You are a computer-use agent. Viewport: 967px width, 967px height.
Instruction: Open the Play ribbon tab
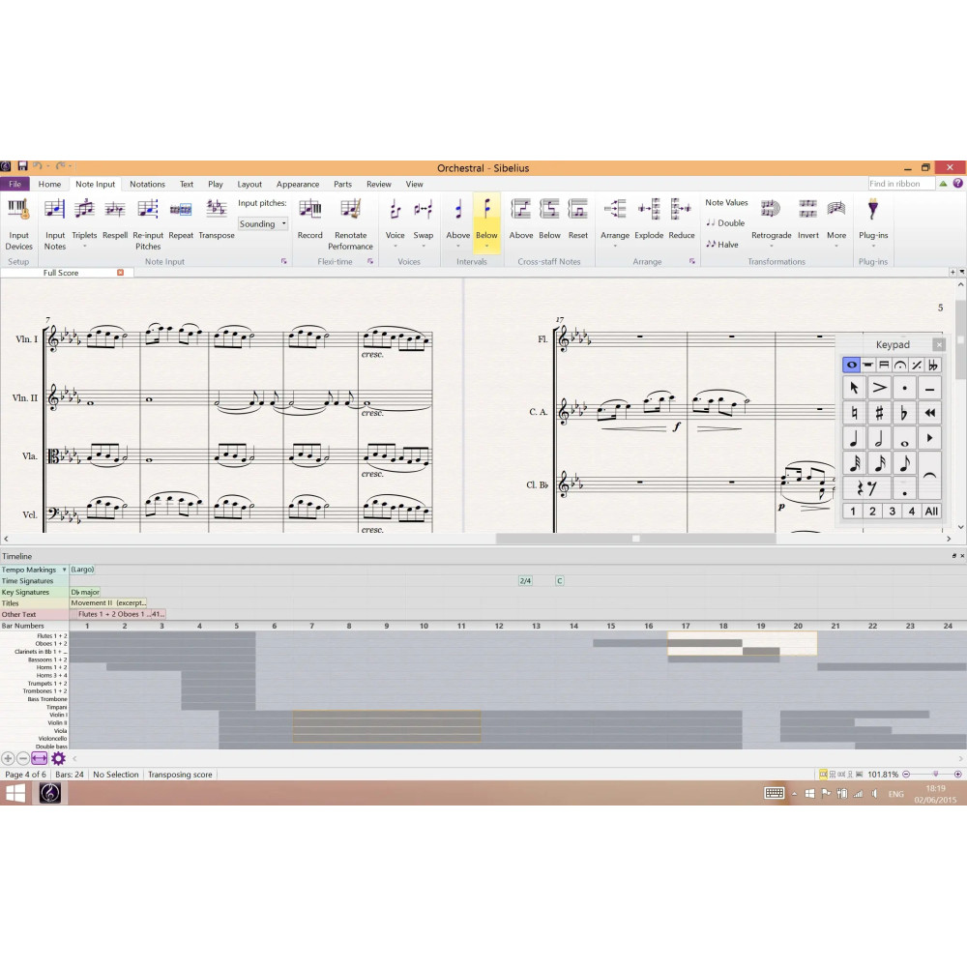click(x=215, y=184)
